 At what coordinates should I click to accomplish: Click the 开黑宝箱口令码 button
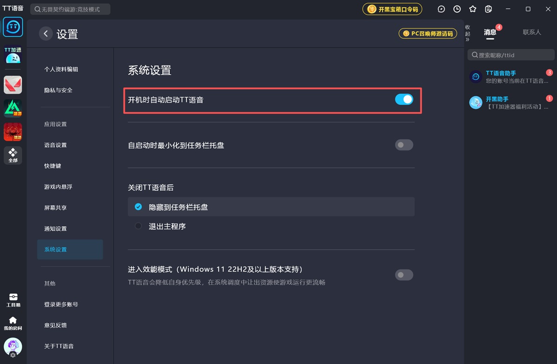pyautogui.click(x=393, y=9)
